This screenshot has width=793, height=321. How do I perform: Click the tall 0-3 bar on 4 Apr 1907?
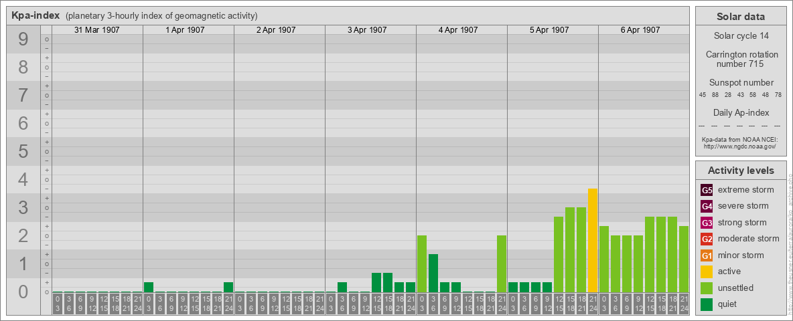(x=422, y=264)
